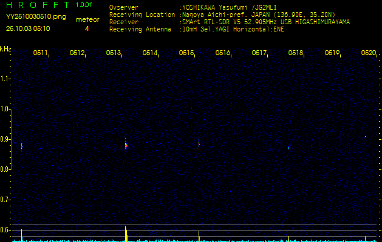The width and height of the screenshot is (382, 242).
Task: Click the bright meteor echo after 0613
Action: (x=126, y=143)
